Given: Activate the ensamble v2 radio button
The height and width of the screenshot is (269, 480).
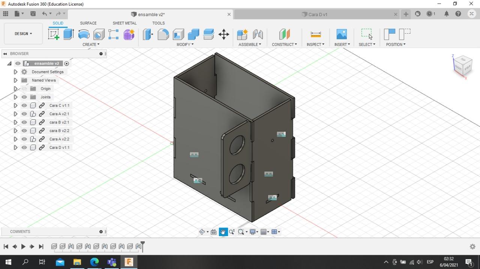Looking at the screenshot, I should (67, 64).
